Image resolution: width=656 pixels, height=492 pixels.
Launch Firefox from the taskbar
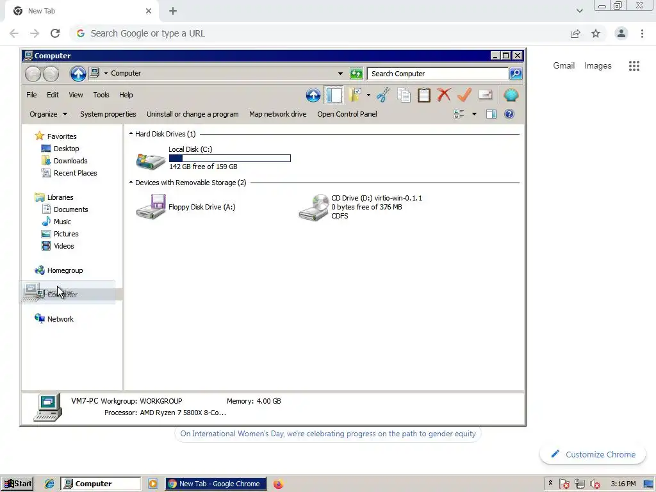278,484
